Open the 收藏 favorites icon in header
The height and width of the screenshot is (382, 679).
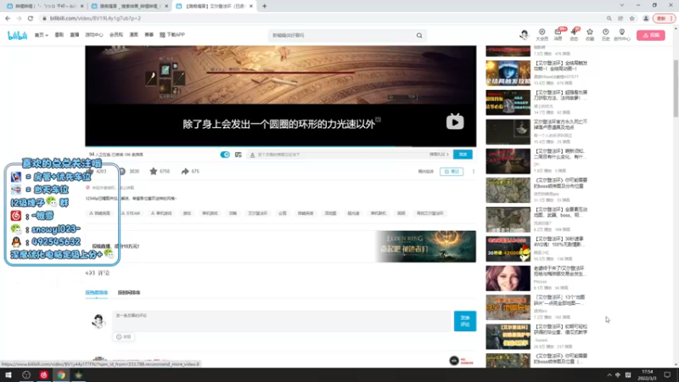click(x=590, y=35)
